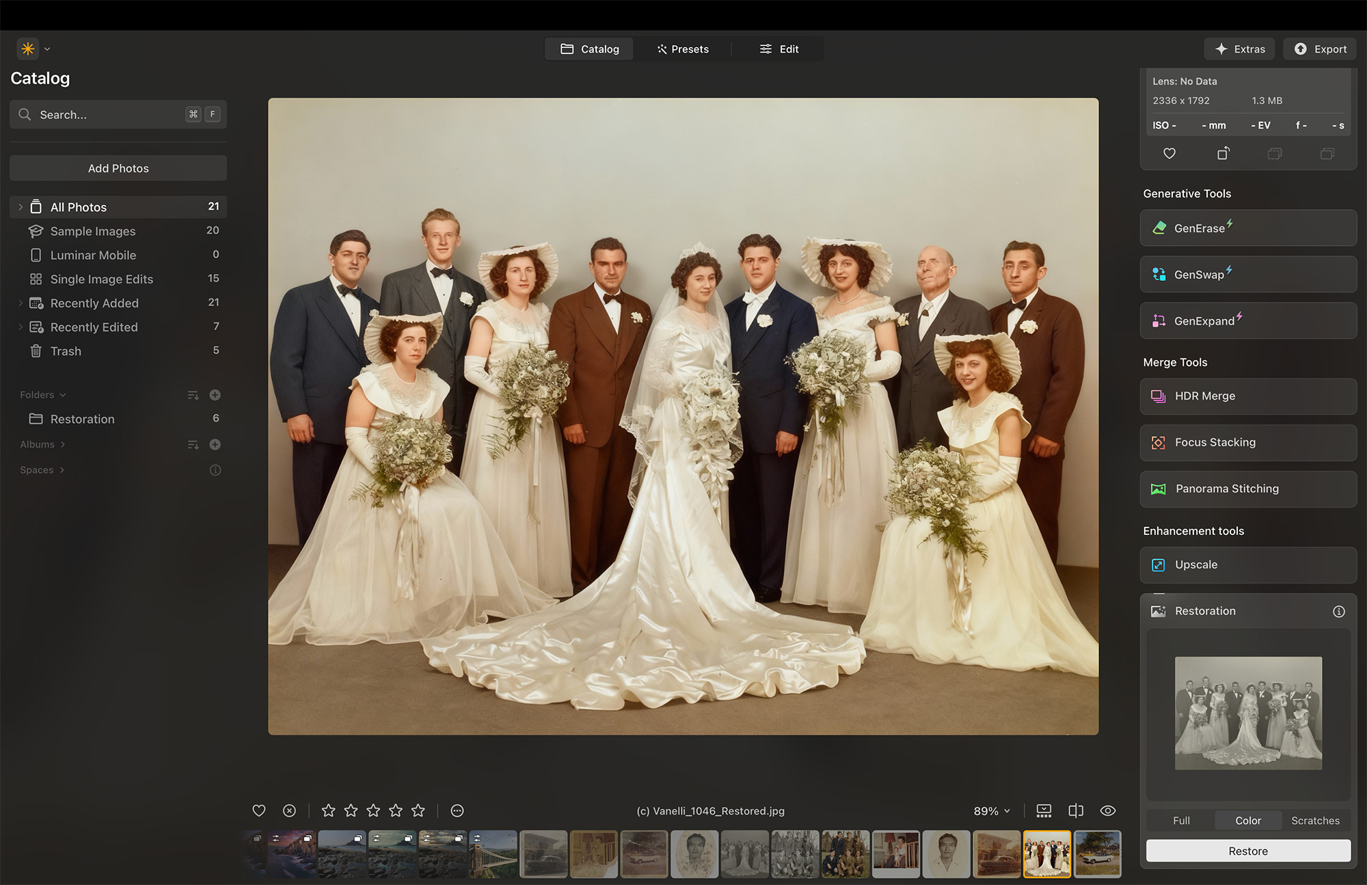Click the Restore button
Screen dimensions: 1367x885
(1247, 851)
